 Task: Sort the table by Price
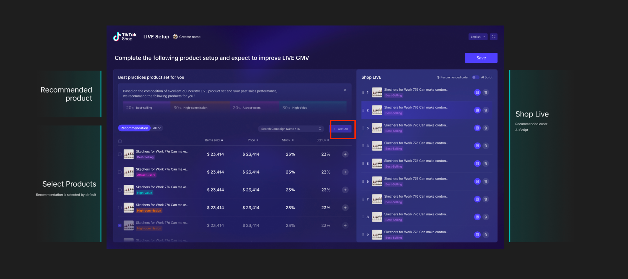[x=253, y=140]
